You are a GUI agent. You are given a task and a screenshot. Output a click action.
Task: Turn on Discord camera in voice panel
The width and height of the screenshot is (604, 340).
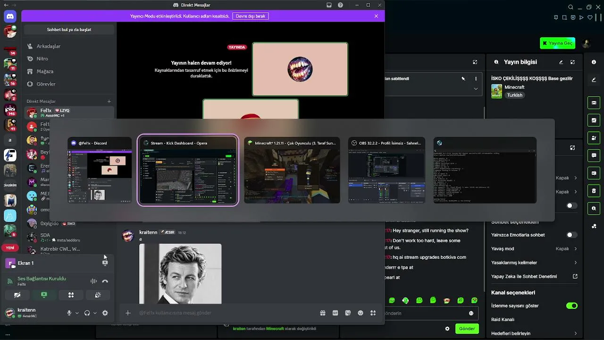click(x=17, y=295)
